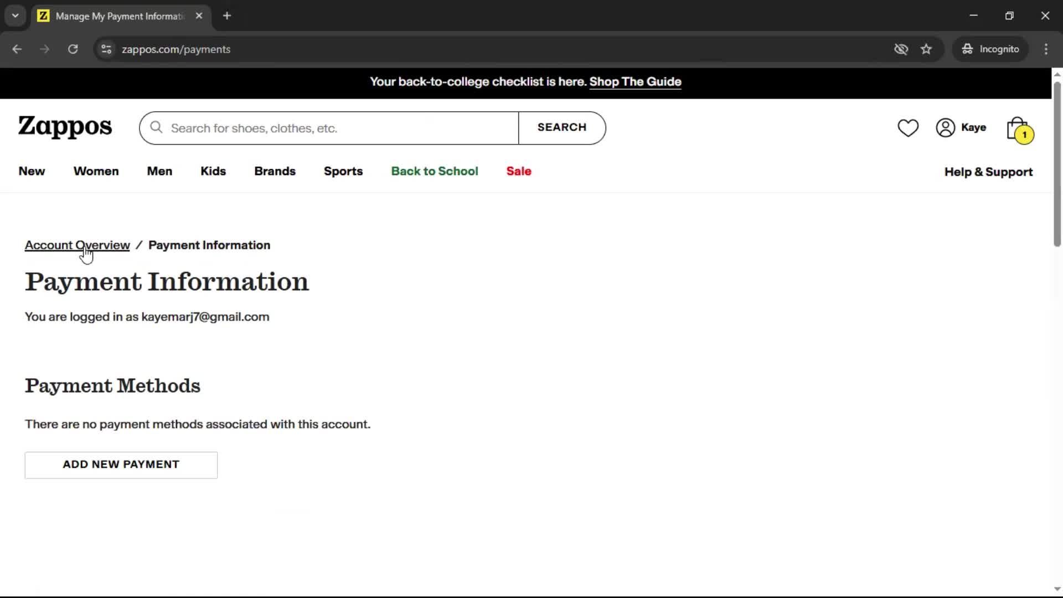Screen dimensions: 1063x598
Task: Click the Zappos logo
Action: (65, 127)
